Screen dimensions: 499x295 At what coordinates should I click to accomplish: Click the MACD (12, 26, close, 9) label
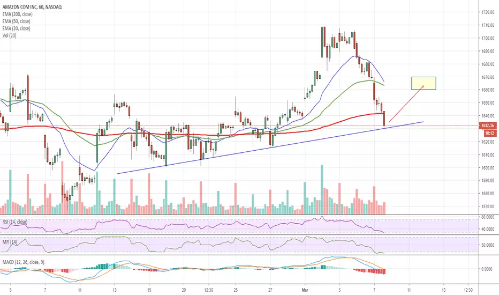(24, 262)
